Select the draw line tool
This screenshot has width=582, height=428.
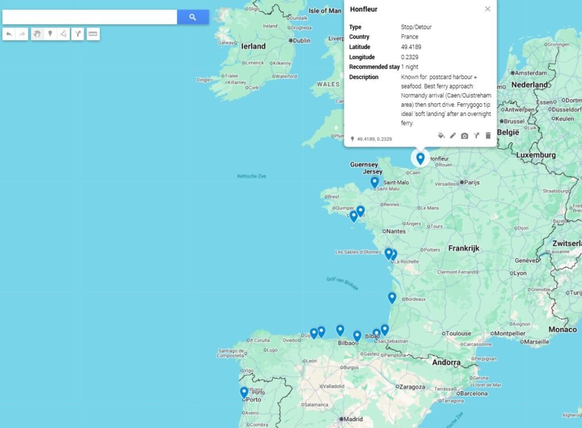pos(63,34)
